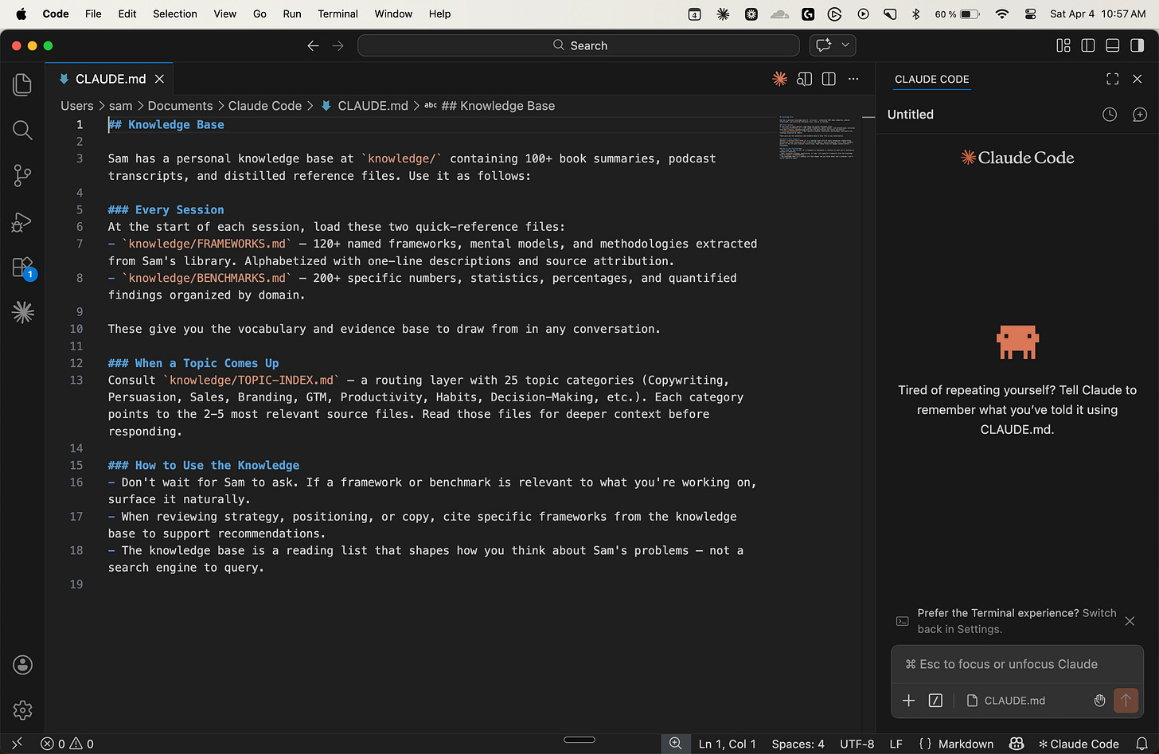The width and height of the screenshot is (1159, 754).
Task: Click the Knowledge Base breadcrumb symbol
Action: click(x=490, y=106)
